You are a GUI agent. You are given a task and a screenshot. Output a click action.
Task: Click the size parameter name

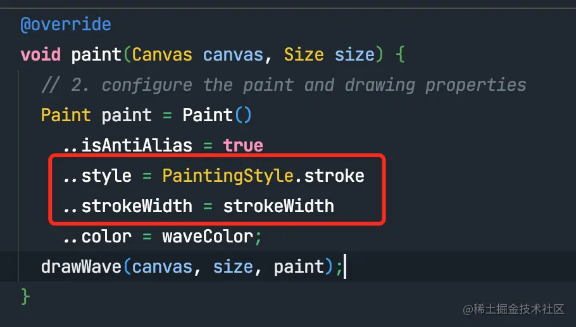click(x=354, y=54)
